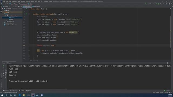The height and width of the screenshot is (97, 173).
Task: Rerun Main in the Run panel
Action: click(x=3, y=65)
